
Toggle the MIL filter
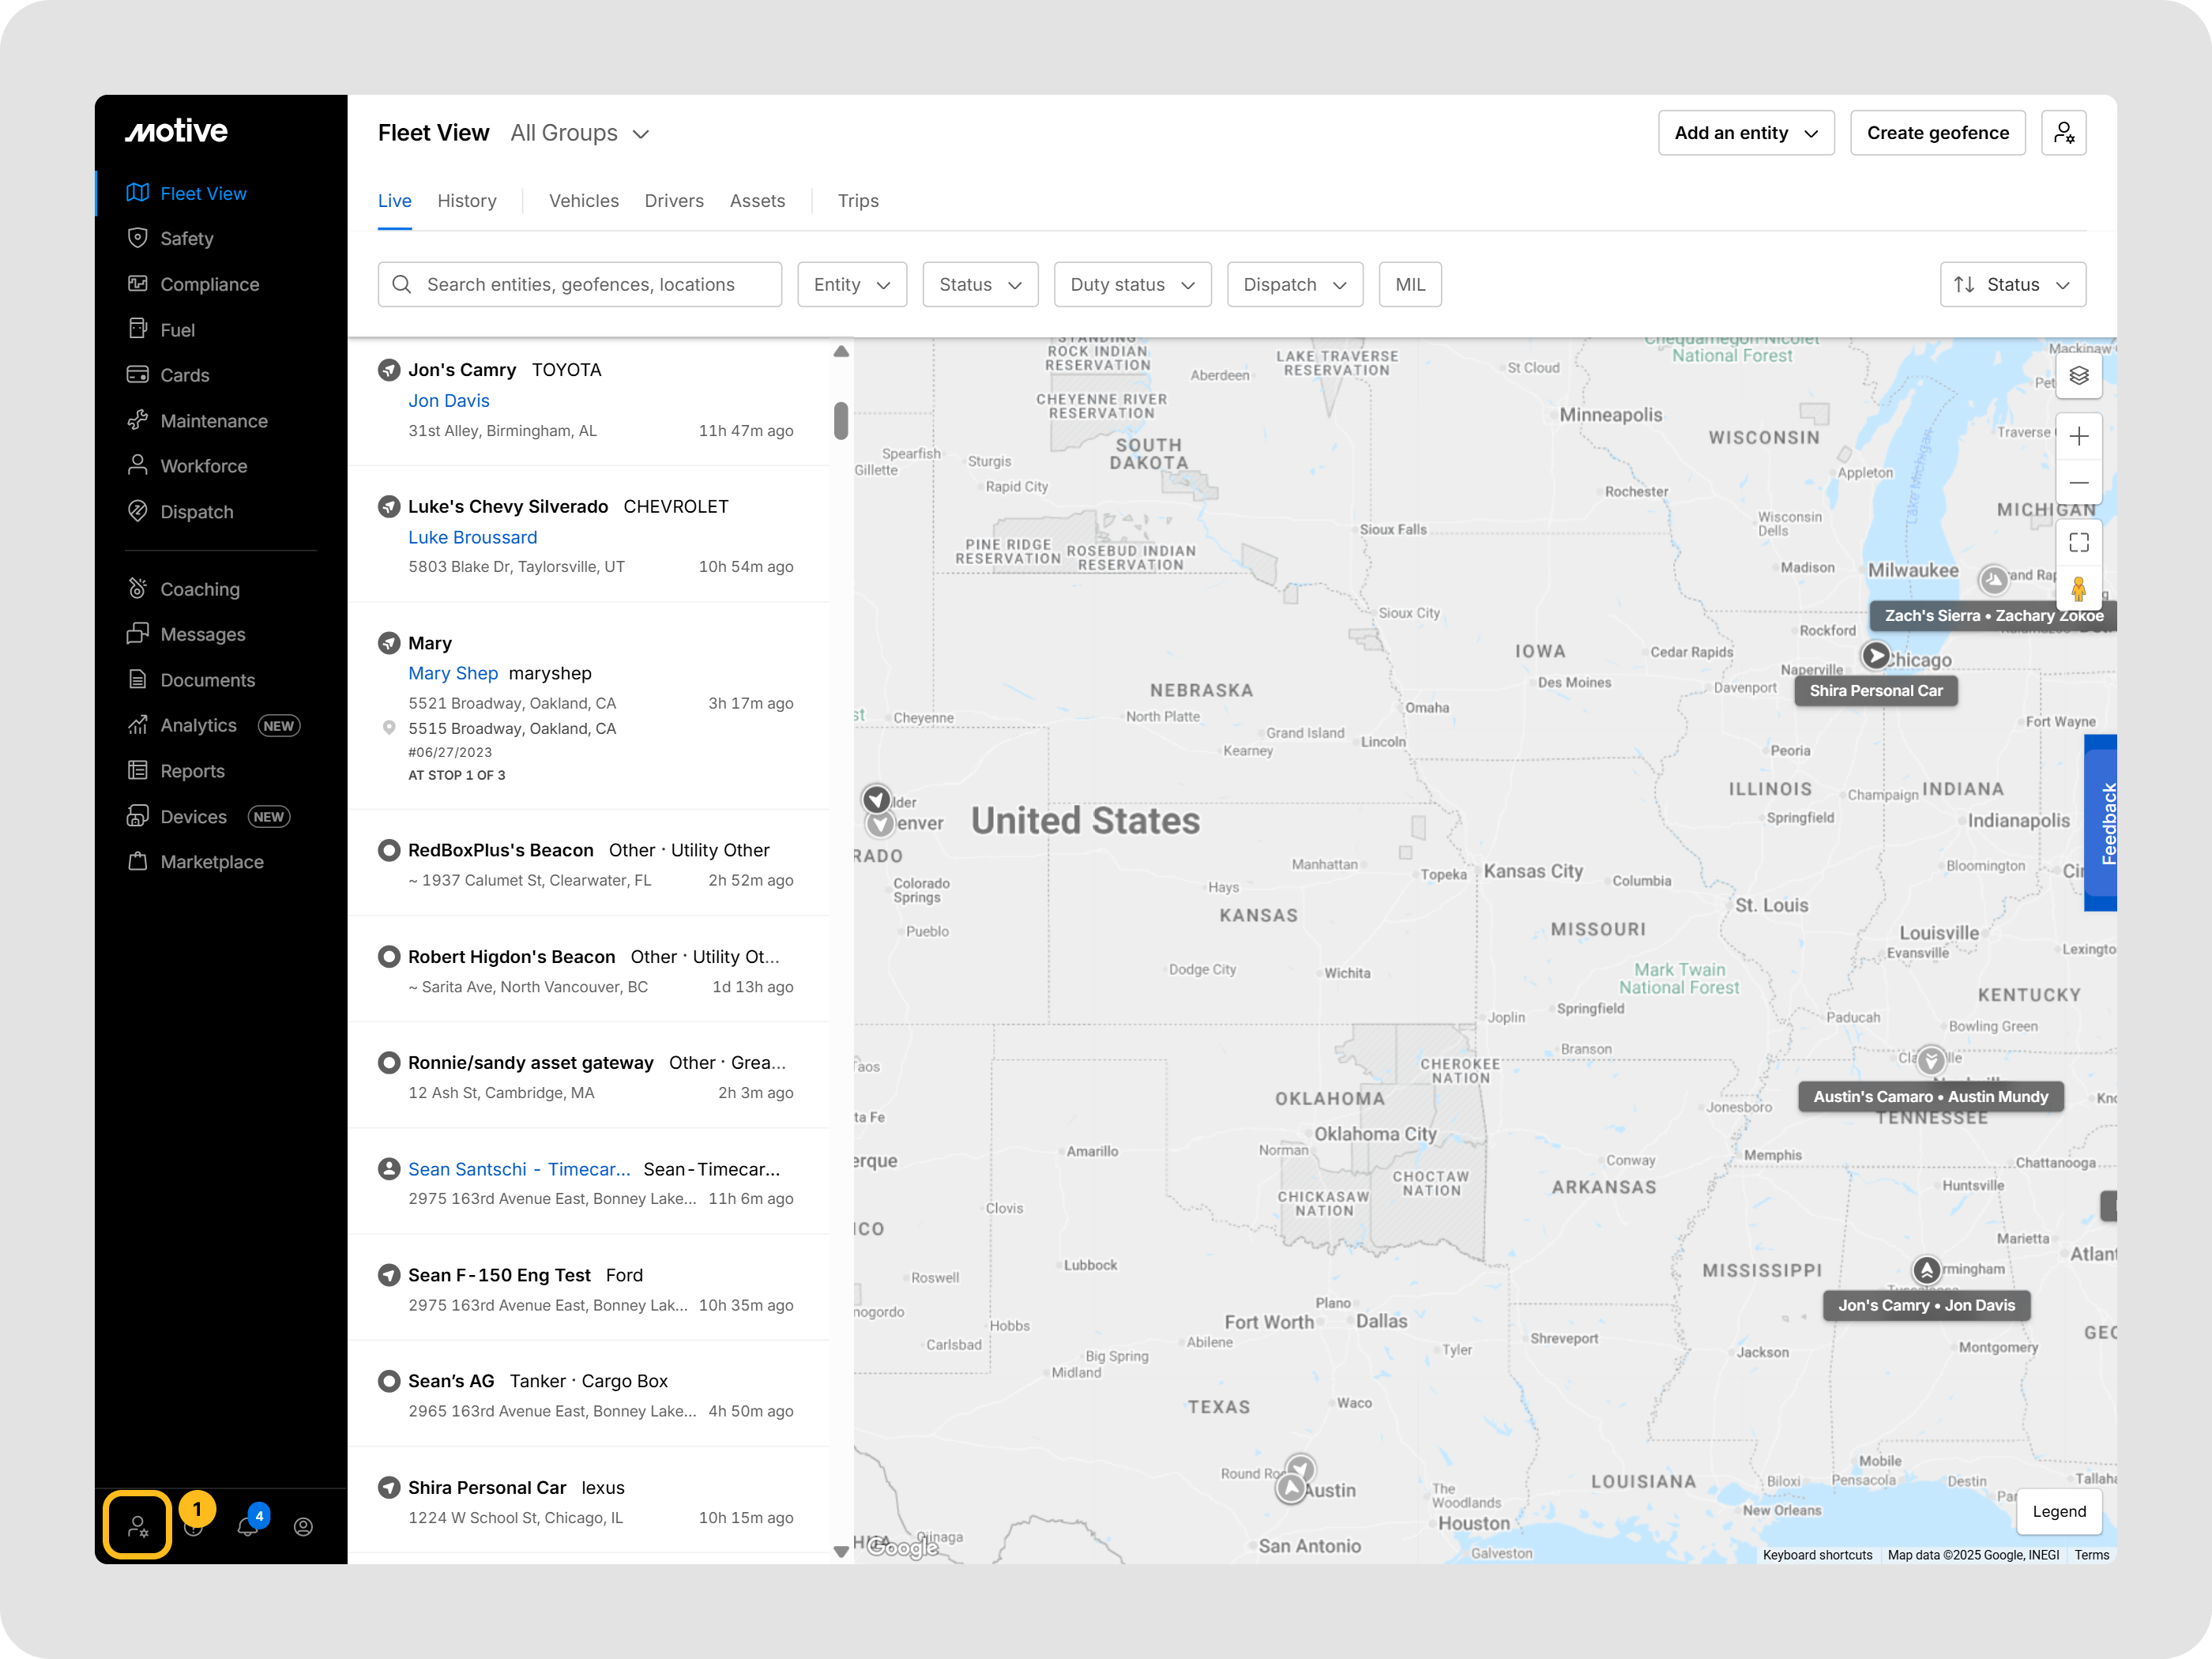click(x=1409, y=285)
